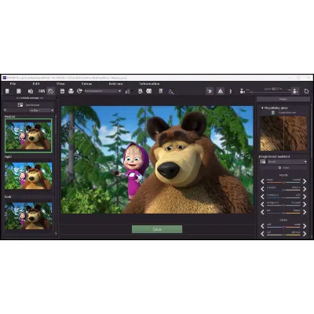Open the Image mood assistant dropdown
Viewport: 314px width, 314px height.
pyautogui.click(x=287, y=162)
